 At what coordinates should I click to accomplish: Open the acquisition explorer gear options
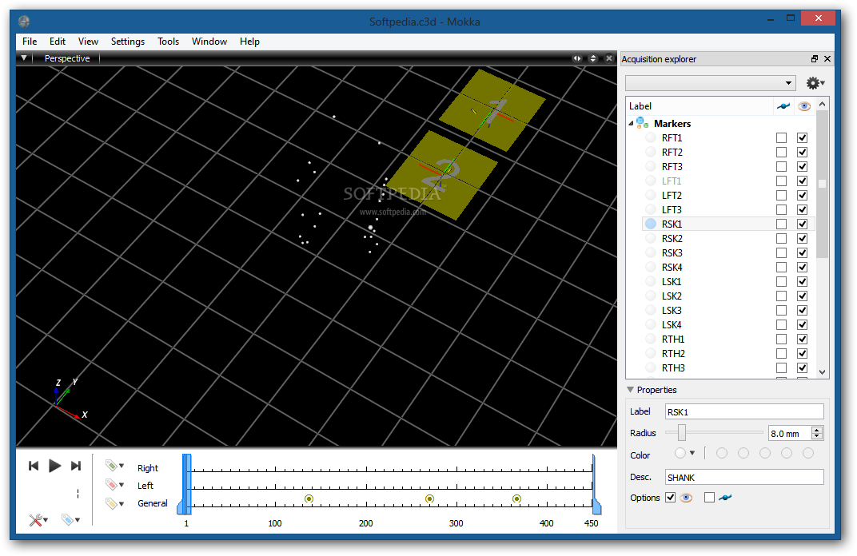pos(815,83)
